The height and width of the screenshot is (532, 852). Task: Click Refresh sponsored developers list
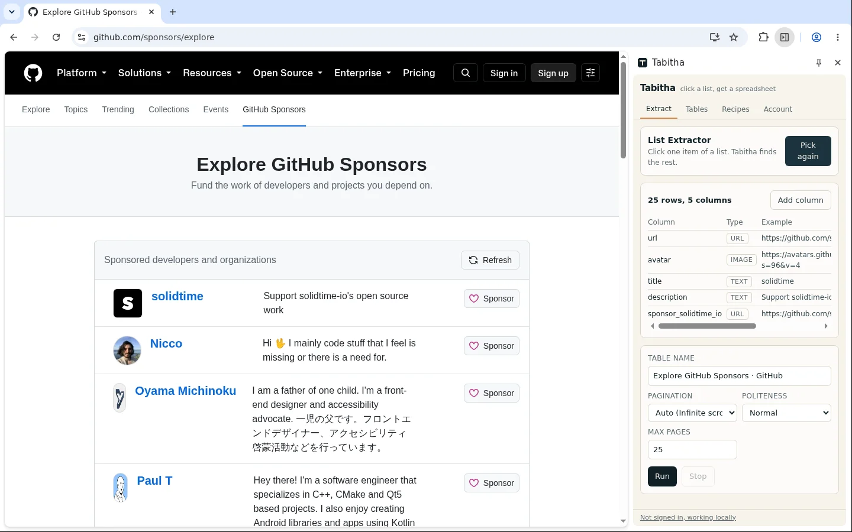(x=490, y=260)
